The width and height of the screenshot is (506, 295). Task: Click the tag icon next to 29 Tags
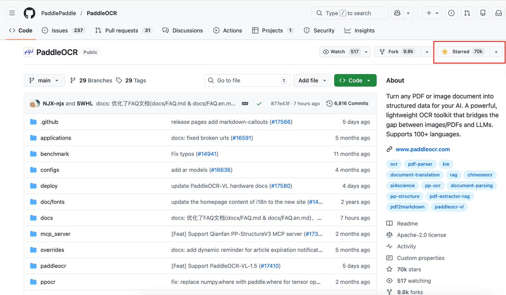119,81
